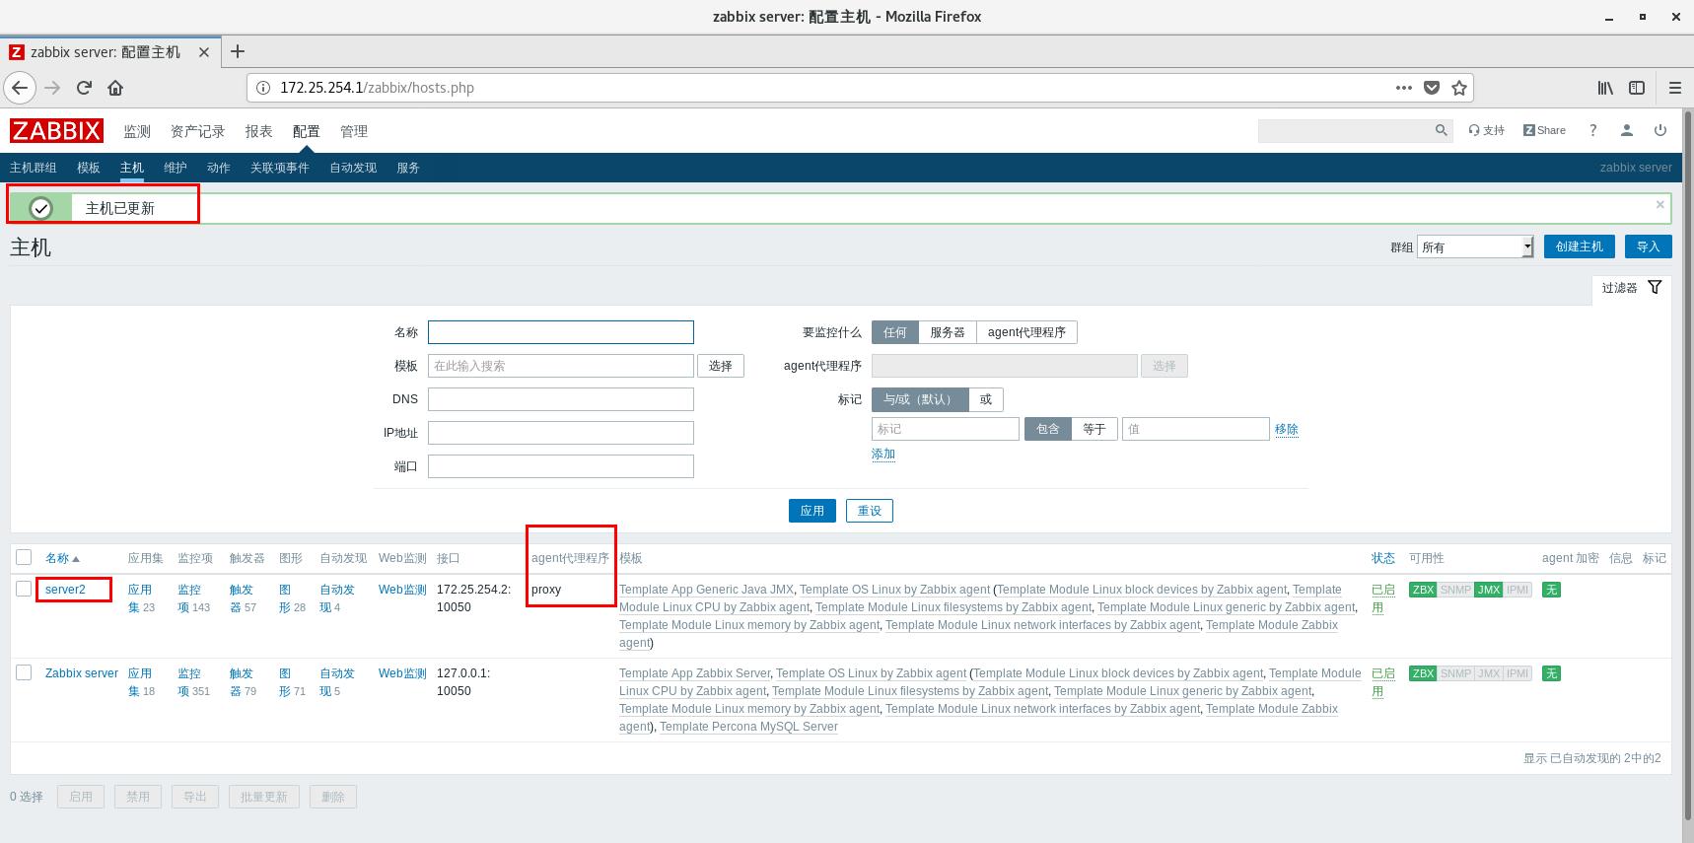The image size is (1694, 843).
Task: Check the server2 row checkbox
Action: [24, 589]
